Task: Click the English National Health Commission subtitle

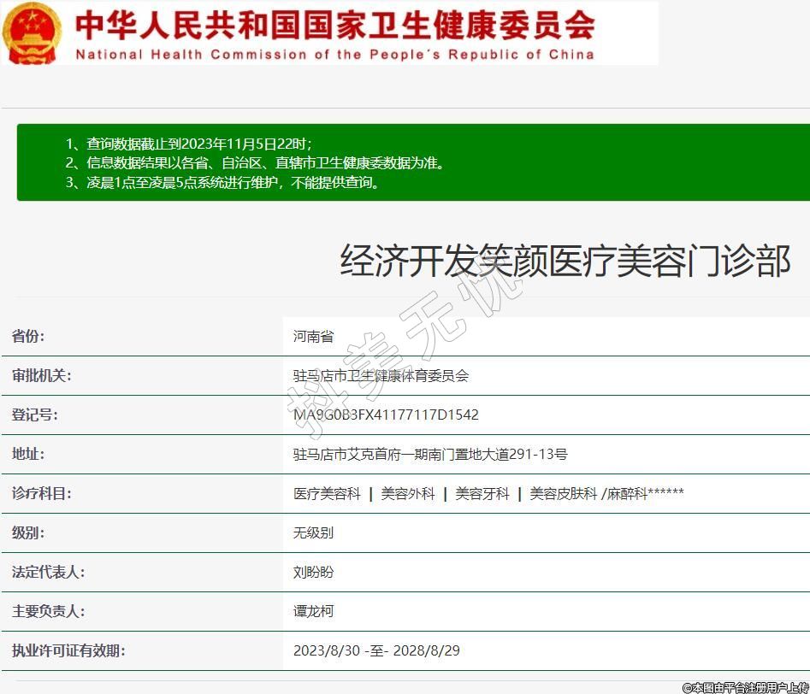Action: [334, 55]
